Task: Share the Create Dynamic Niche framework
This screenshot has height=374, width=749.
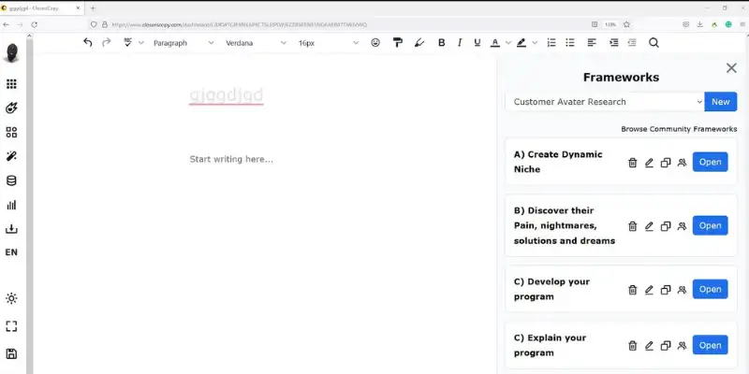Action: (682, 162)
